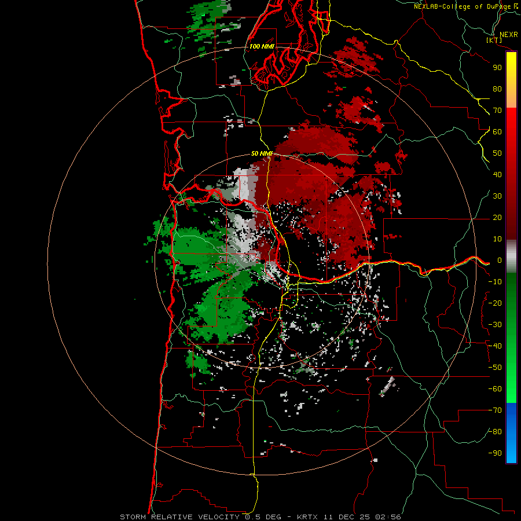The width and height of the screenshot is (521, 521).
Task: Select the -80 value on the velocity scale
Action: coord(495,432)
